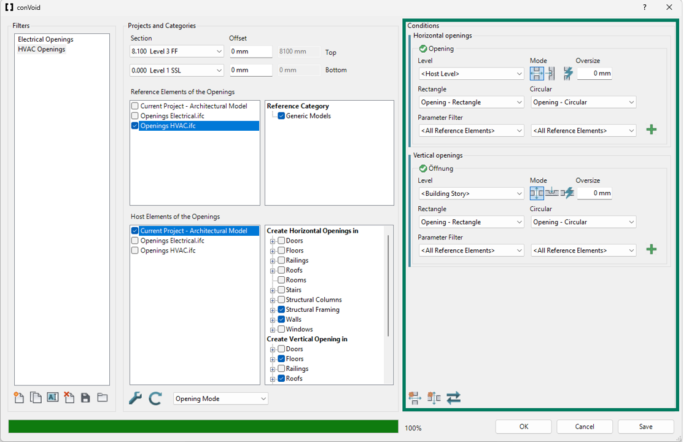Click green check icon beside Opening
Image resolution: width=689 pixels, height=442 pixels.
click(x=422, y=48)
